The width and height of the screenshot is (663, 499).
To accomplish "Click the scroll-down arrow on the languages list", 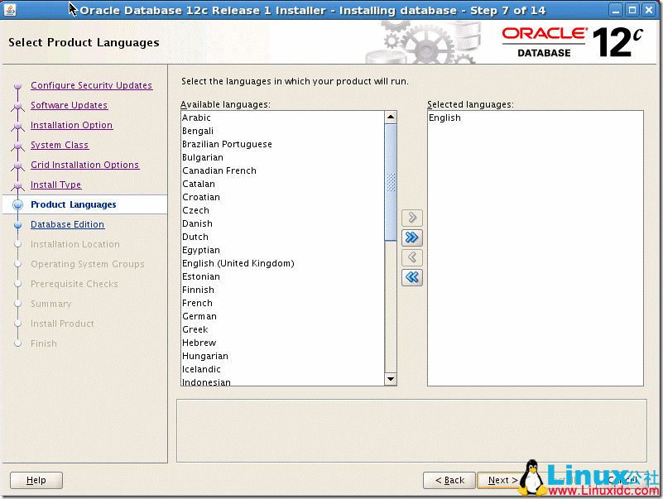I will [391, 378].
